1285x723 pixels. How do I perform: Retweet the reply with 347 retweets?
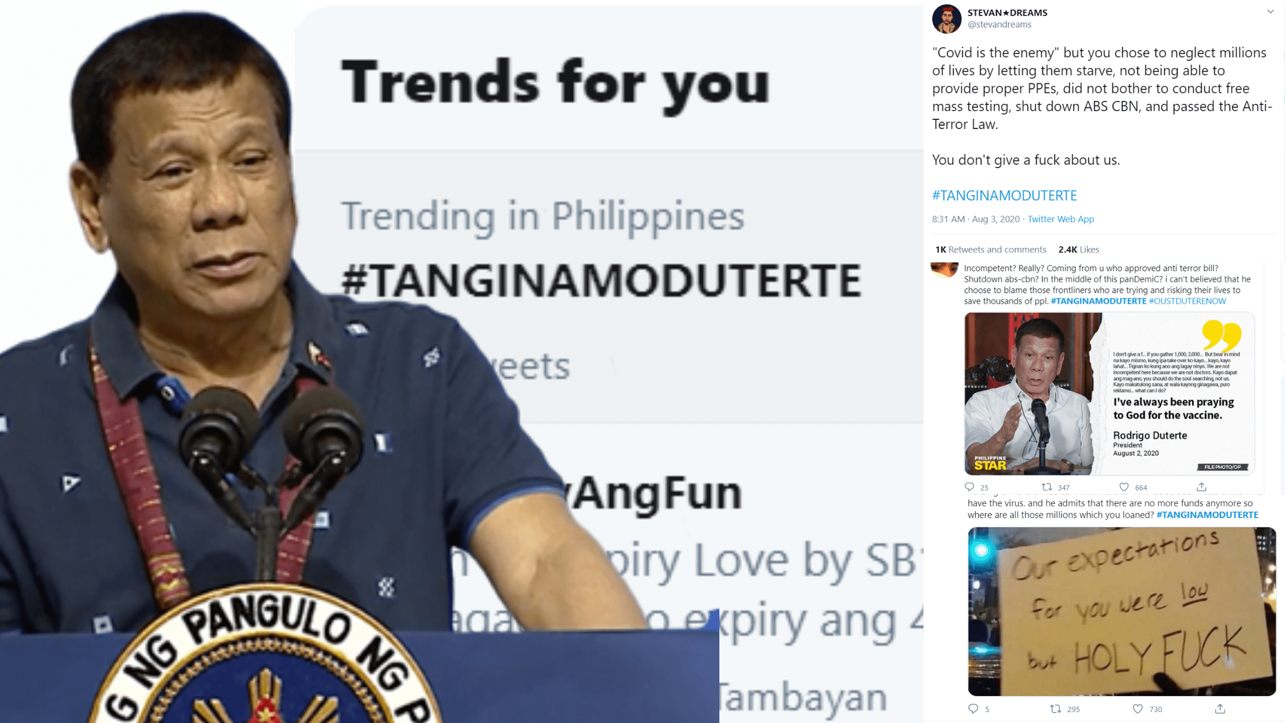[1047, 487]
